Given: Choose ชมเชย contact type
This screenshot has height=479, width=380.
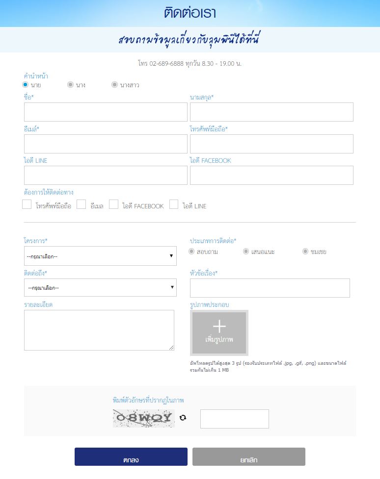Looking at the screenshot, I should [306, 251].
